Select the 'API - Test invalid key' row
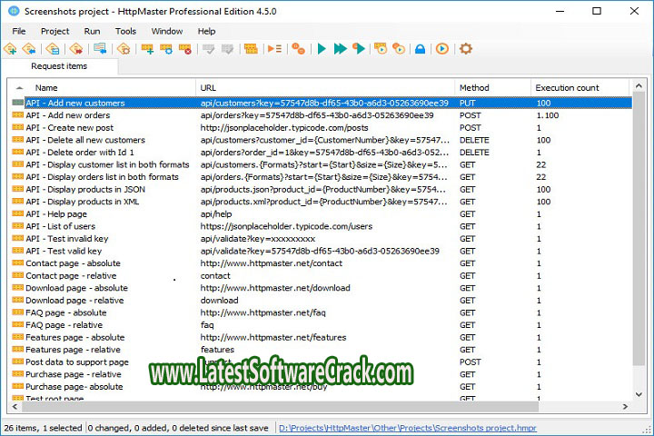The width and height of the screenshot is (654, 436). click(x=322, y=239)
